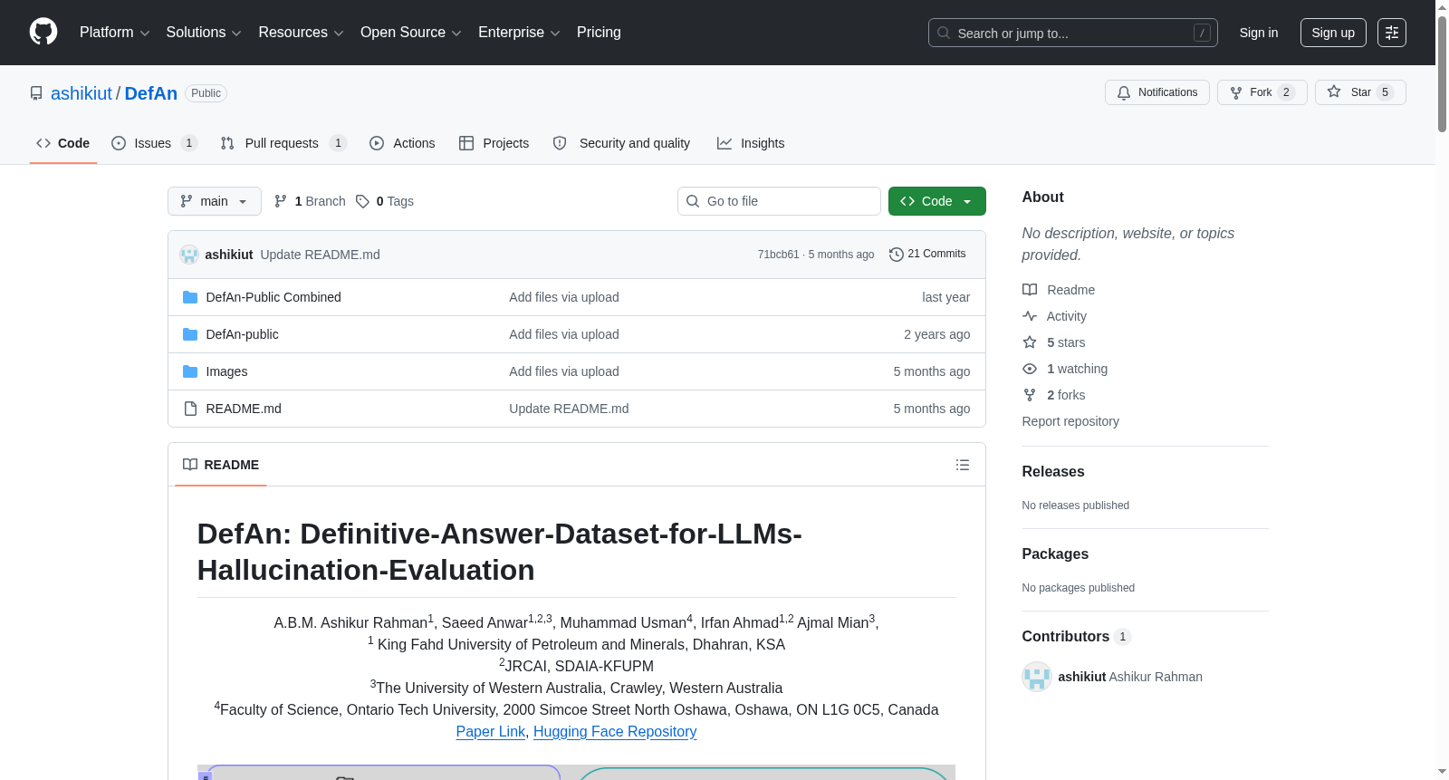
Task: Open the main branch selector dropdown
Action: [215, 201]
